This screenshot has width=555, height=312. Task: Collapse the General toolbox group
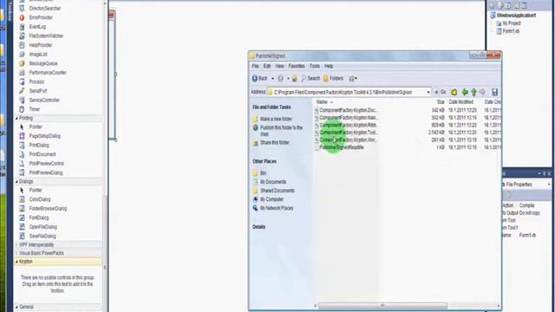click(x=16, y=307)
